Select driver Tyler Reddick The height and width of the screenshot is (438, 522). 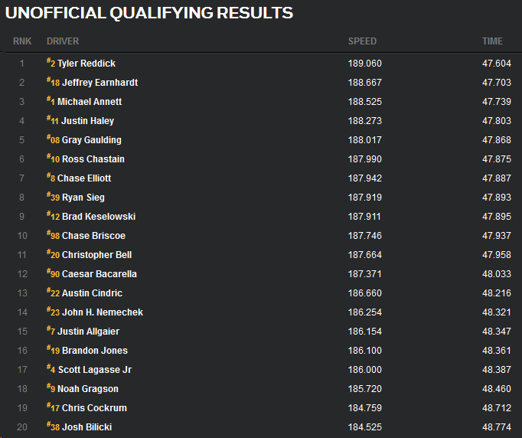click(x=86, y=64)
